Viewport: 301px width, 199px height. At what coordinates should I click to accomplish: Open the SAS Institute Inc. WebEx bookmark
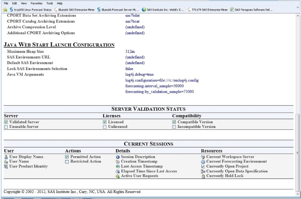coord(163,10)
